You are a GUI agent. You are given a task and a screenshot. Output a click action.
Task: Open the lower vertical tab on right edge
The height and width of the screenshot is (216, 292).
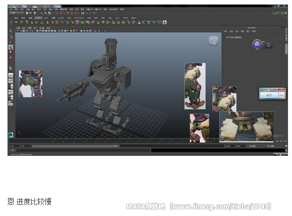pos(286,49)
